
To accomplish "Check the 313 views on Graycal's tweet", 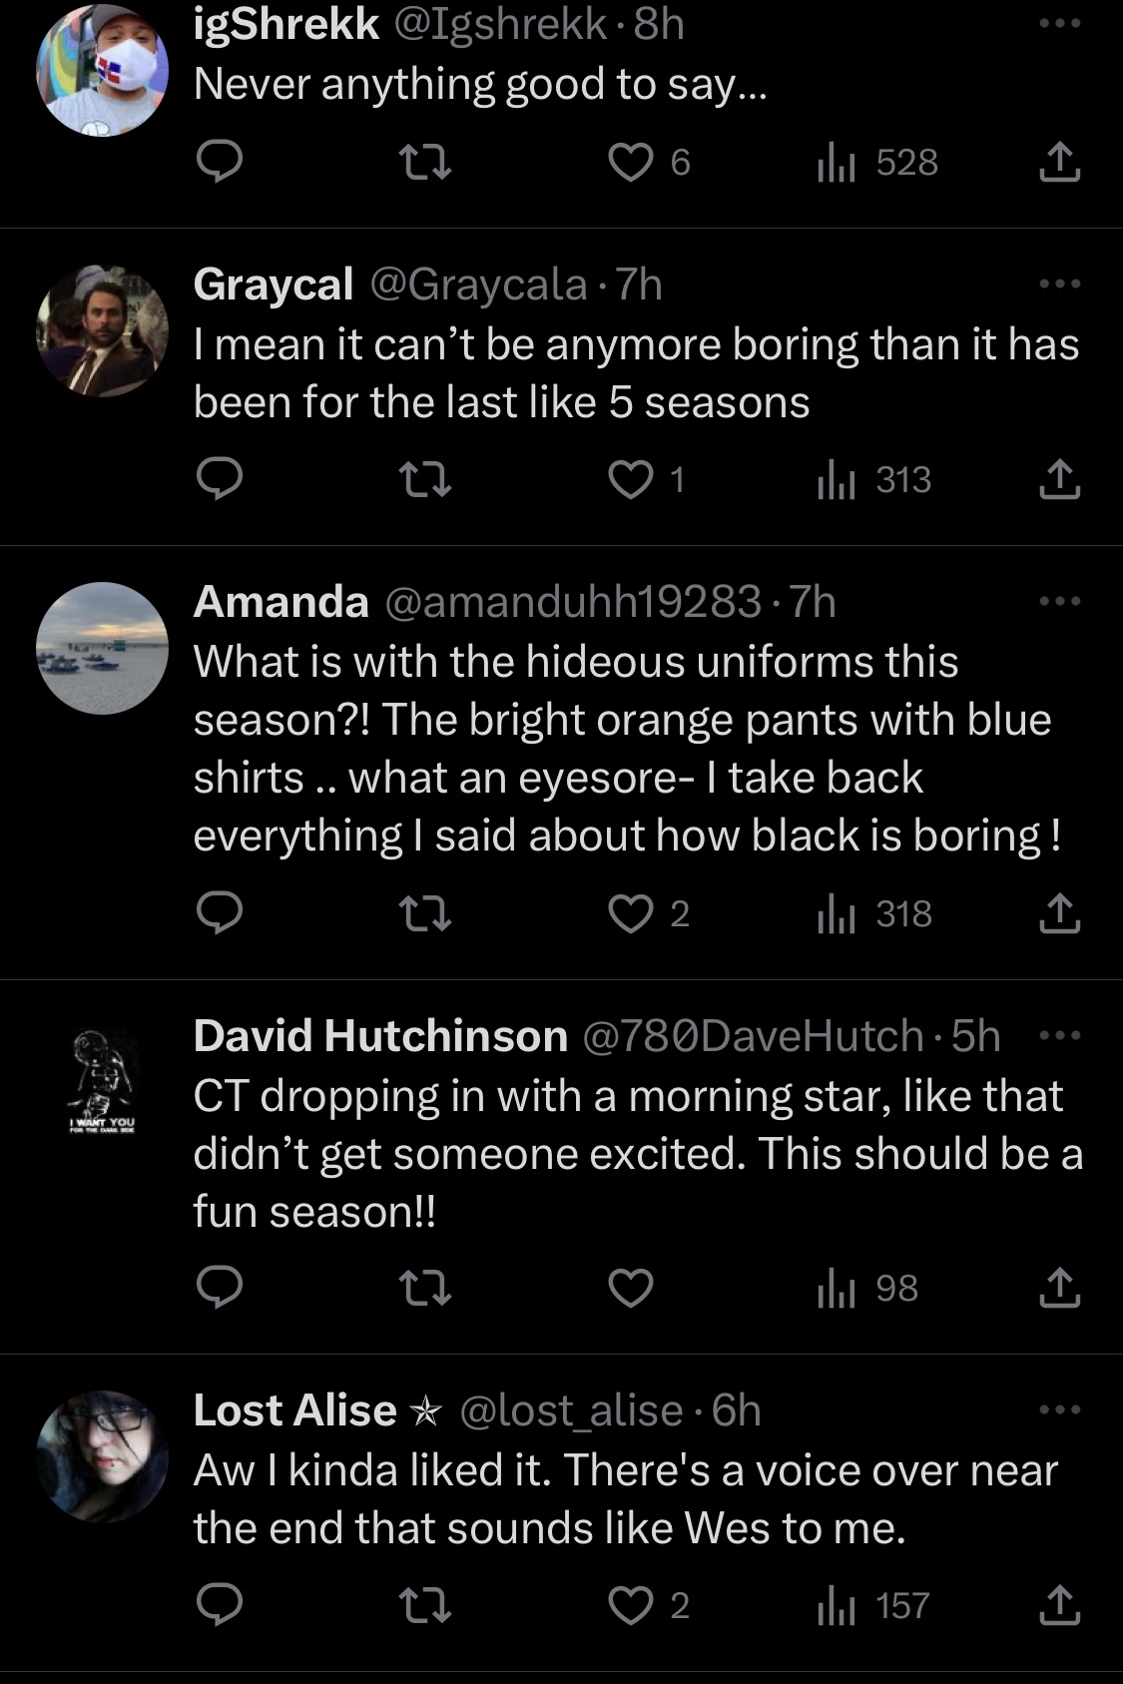I will click(x=874, y=480).
